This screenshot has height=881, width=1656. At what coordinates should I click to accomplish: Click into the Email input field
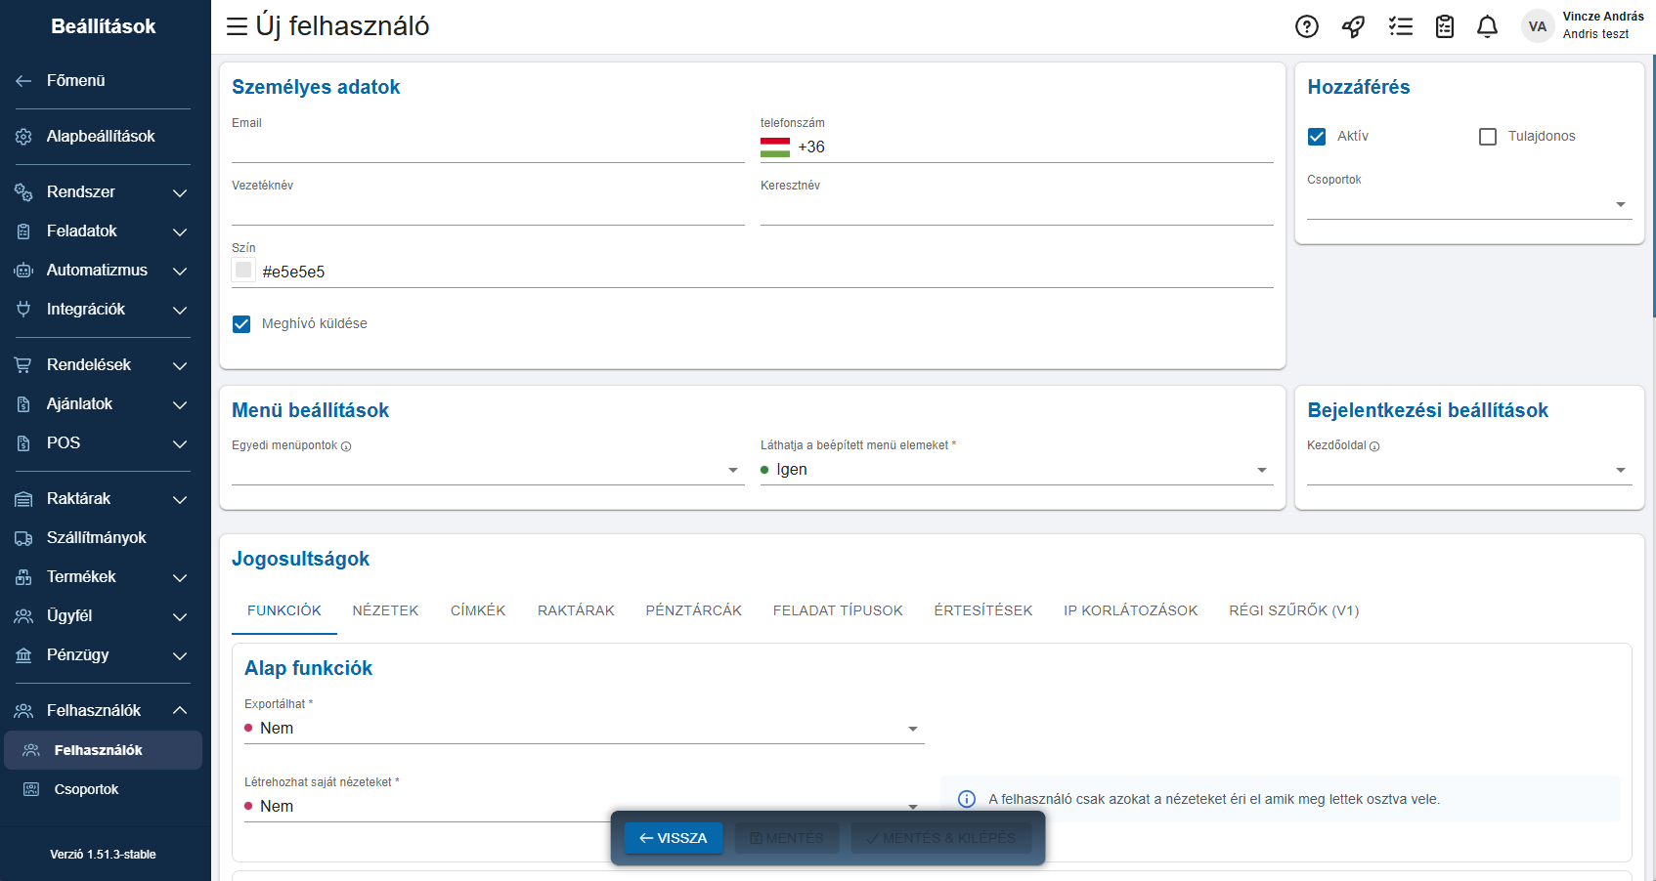pyautogui.click(x=487, y=148)
